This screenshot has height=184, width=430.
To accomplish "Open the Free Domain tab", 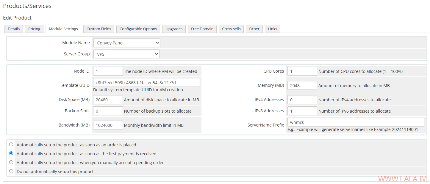I will (202, 29).
